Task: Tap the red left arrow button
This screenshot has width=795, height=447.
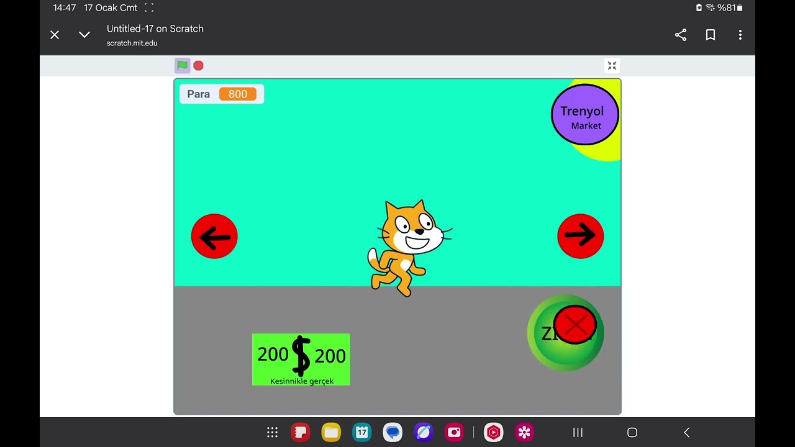Action: (214, 236)
